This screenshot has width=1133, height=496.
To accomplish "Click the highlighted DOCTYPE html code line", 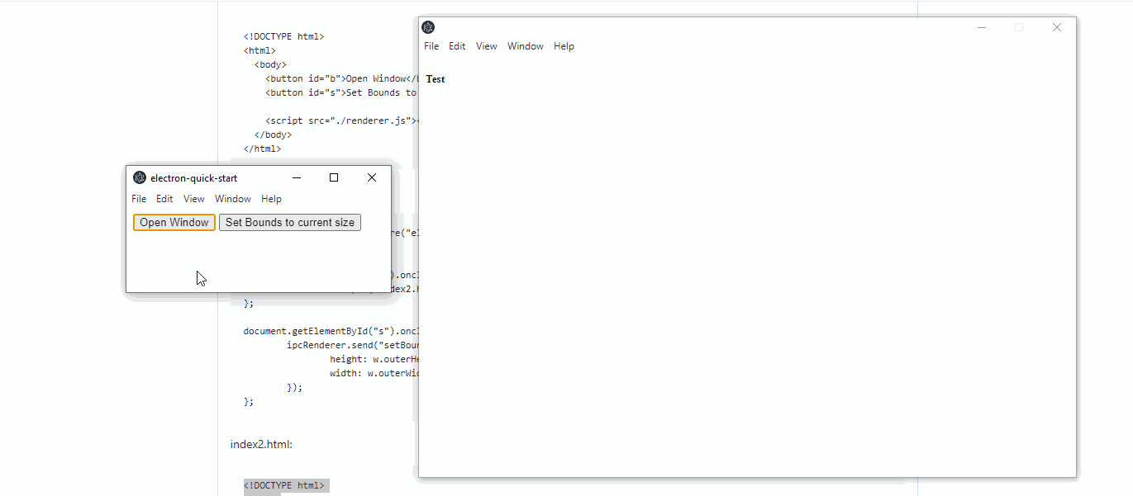I will [x=284, y=485].
